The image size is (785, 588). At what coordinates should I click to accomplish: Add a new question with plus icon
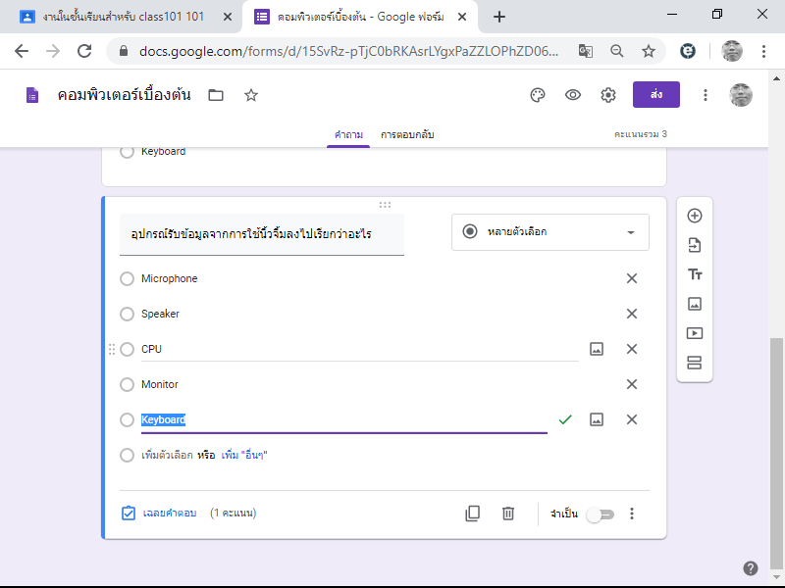click(x=695, y=216)
